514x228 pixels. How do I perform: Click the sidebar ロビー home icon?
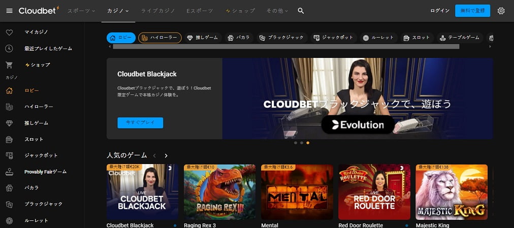click(x=9, y=91)
